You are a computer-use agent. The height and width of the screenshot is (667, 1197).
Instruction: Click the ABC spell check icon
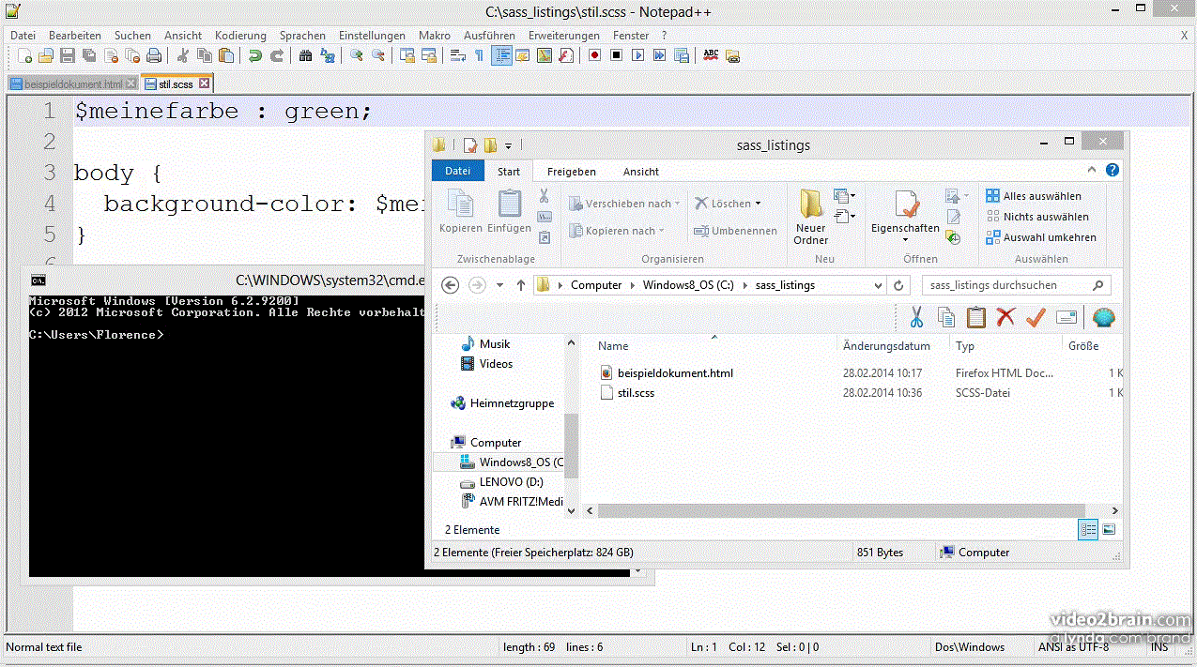tap(711, 55)
